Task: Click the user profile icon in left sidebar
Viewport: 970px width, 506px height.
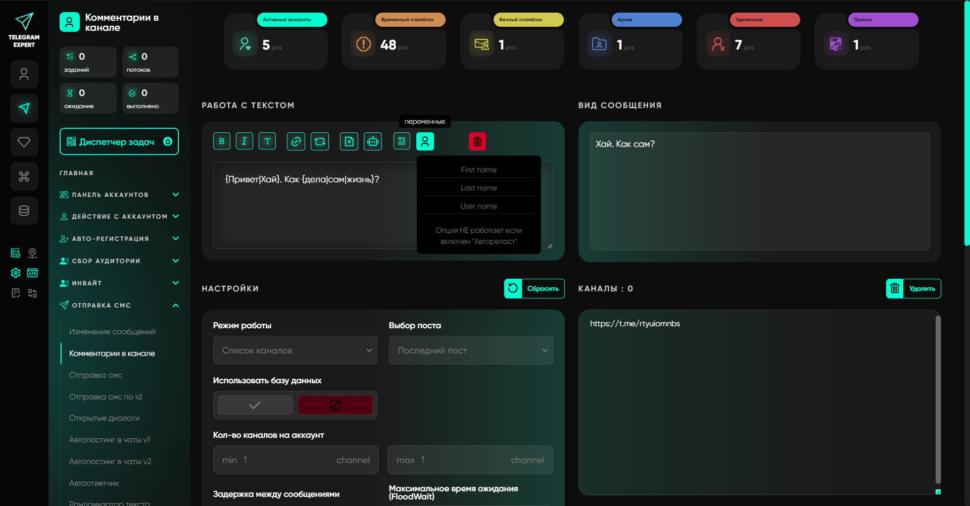Action: click(x=24, y=74)
